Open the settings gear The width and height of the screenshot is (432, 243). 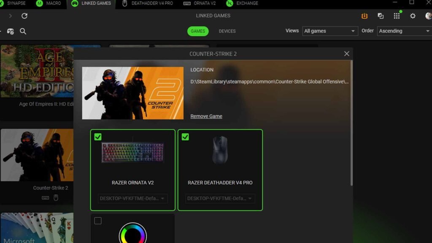pos(413,16)
